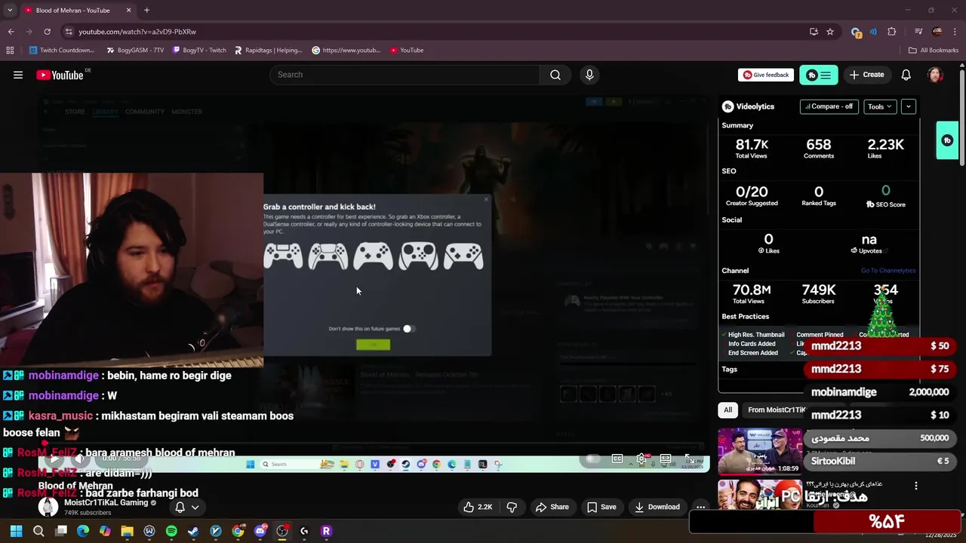
Task: Open the Chrome profile avatar
Action: [937, 32]
